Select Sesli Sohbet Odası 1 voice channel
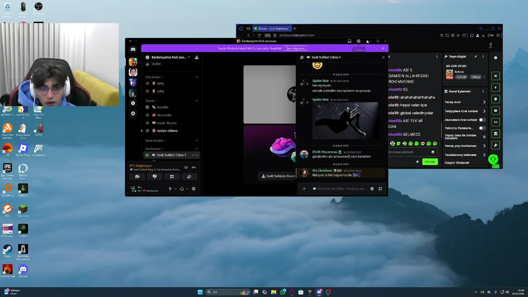 [171, 155]
